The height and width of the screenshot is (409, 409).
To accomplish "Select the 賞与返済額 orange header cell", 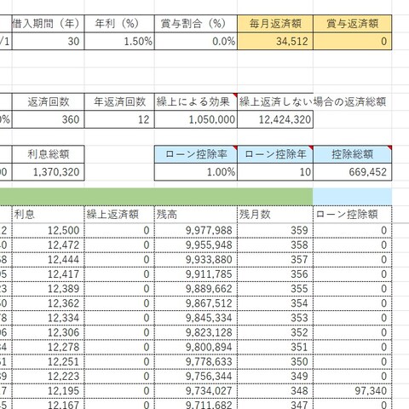I will (353, 24).
